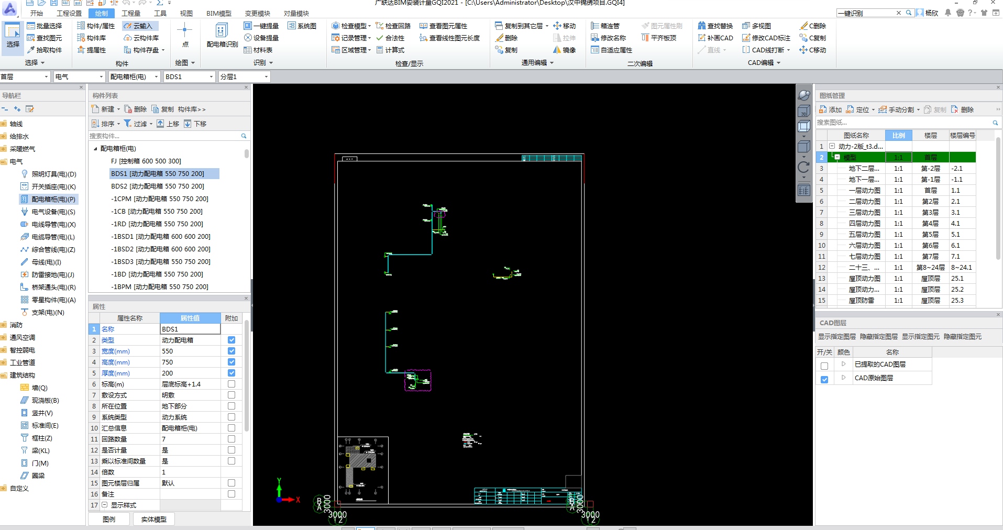Select the 移动 move tool

[x=564, y=26]
